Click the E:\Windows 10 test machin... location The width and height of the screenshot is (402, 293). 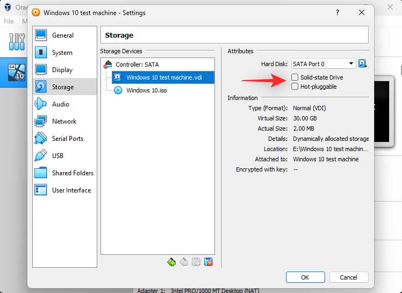(331, 149)
